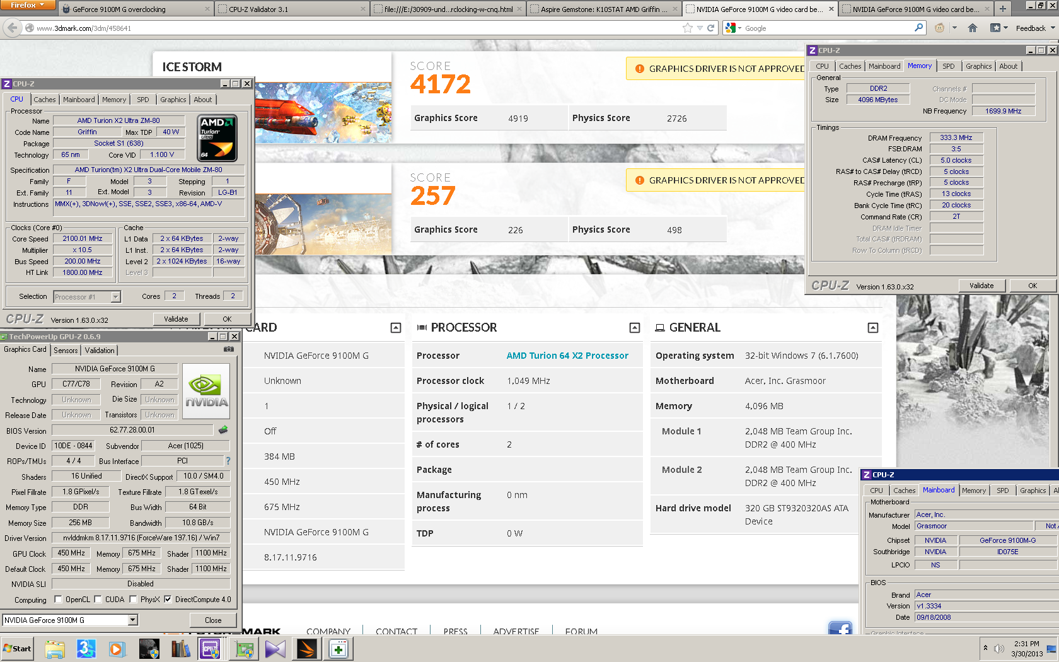
Task: Click the Bus Interface question mark
Action: pos(228,461)
